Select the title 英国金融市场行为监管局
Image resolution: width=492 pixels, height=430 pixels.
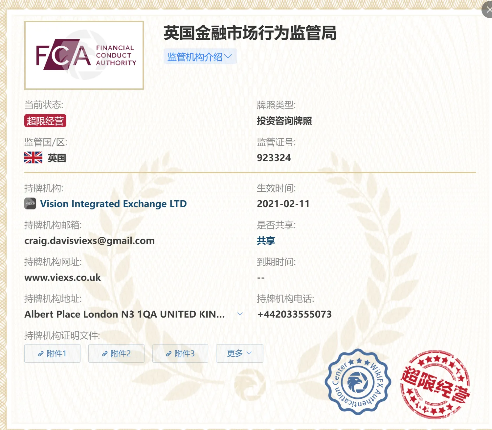pyautogui.click(x=250, y=33)
